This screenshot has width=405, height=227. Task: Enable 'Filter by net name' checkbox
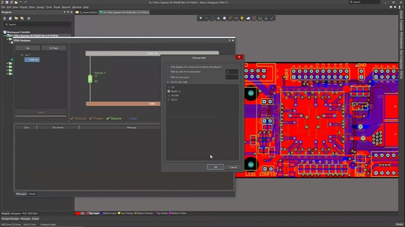[x=168, y=77]
